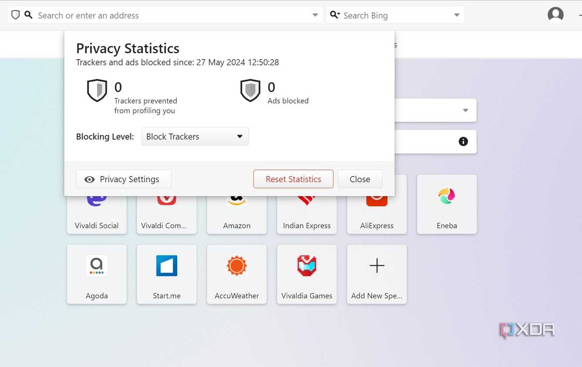Click the Trackers prevented shield icon
Image resolution: width=582 pixels, height=367 pixels.
(x=97, y=90)
